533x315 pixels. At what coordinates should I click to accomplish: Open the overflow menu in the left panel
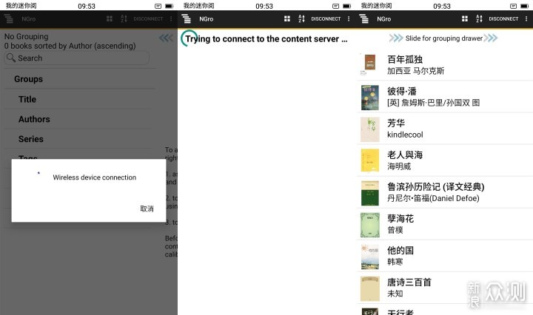(171, 18)
